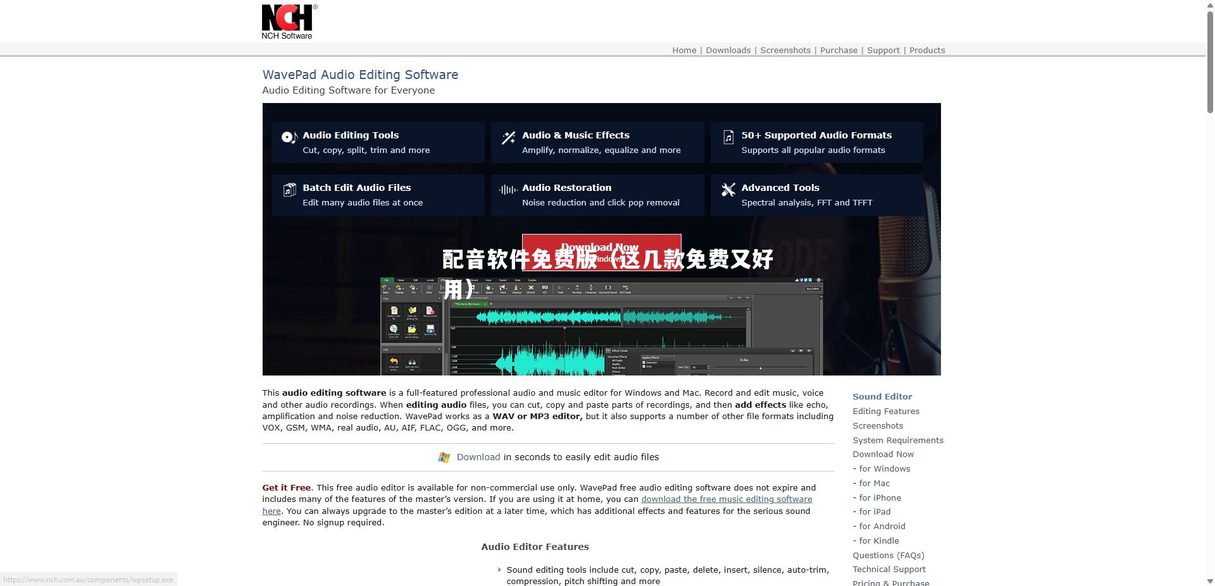Open the Downloads nav link
The height and width of the screenshot is (586, 1215).
pyautogui.click(x=728, y=51)
